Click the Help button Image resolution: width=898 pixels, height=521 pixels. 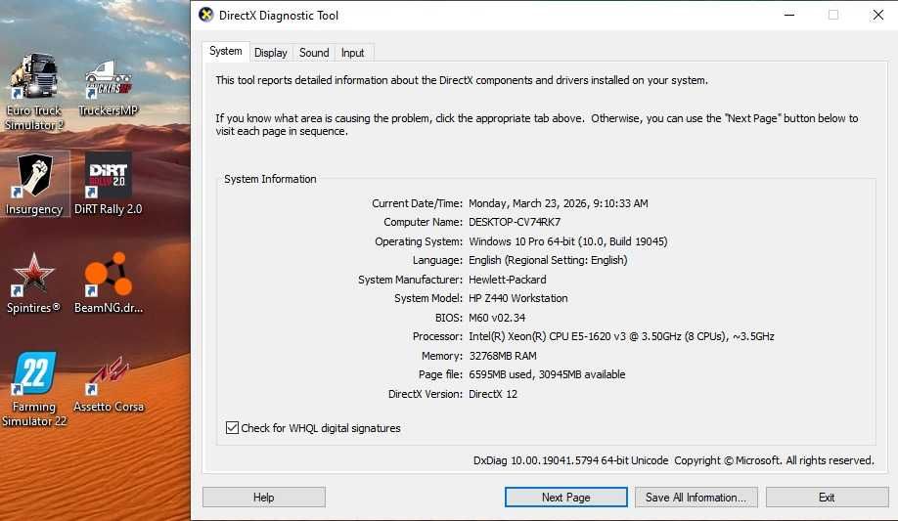click(x=264, y=497)
